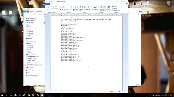Select OneDrive in Explorer sidebar
The height and width of the screenshot is (97, 174).
[x=30, y=38]
